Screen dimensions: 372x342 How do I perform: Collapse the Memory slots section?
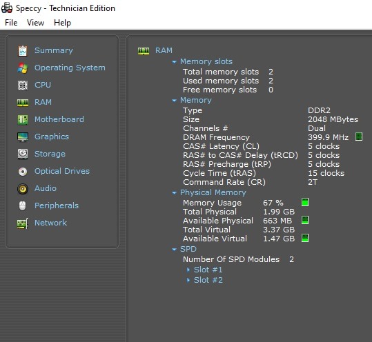(174, 62)
